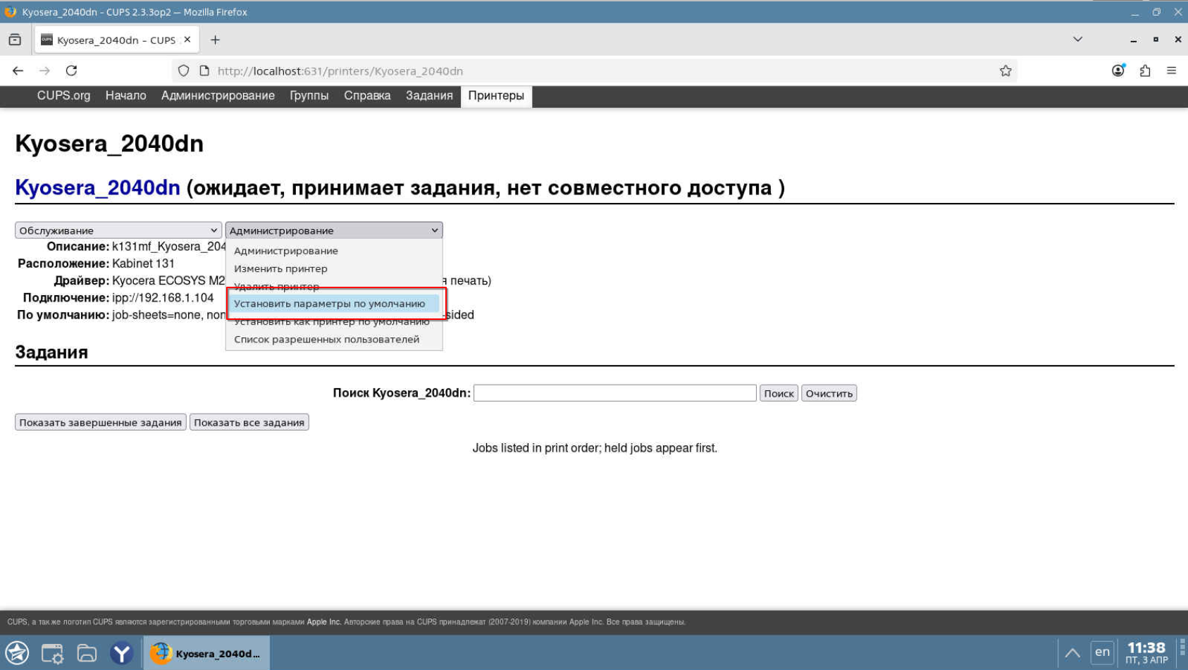Select Установить параметры по умолчанию option

329,304
